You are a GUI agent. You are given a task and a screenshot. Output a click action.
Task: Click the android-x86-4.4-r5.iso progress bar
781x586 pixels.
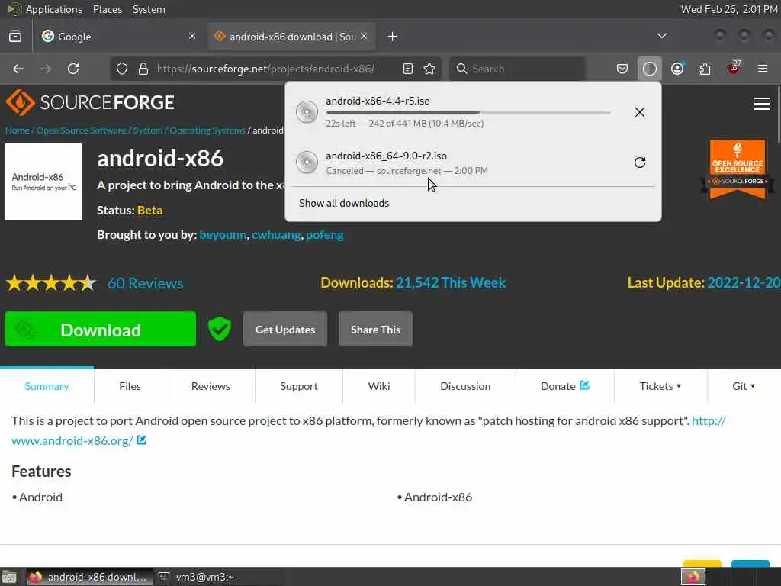468,113
